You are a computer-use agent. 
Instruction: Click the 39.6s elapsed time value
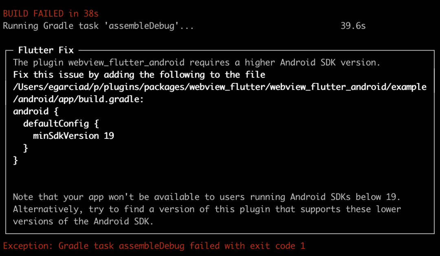353,26
